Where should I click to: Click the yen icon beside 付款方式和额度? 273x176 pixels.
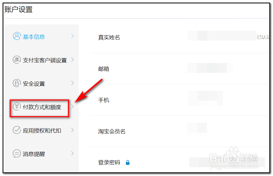pos(17,106)
